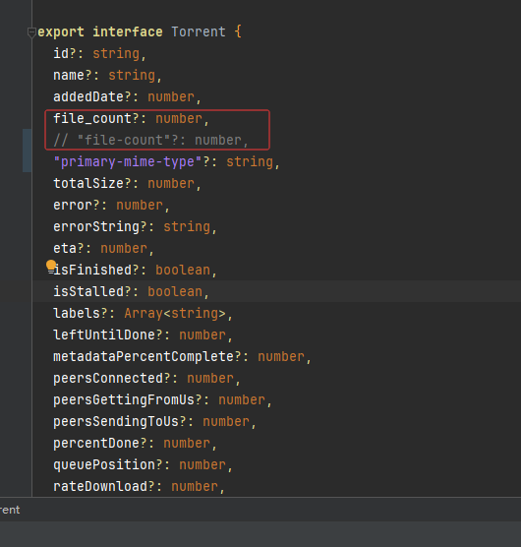Viewport: 521px width, 547px height.
Task: Click the breadcrumb item ending in "rent"
Action: (x=10, y=510)
